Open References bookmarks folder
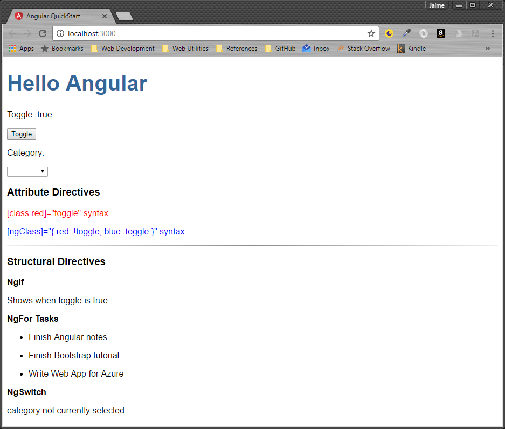The image size is (505, 429). 237,49
